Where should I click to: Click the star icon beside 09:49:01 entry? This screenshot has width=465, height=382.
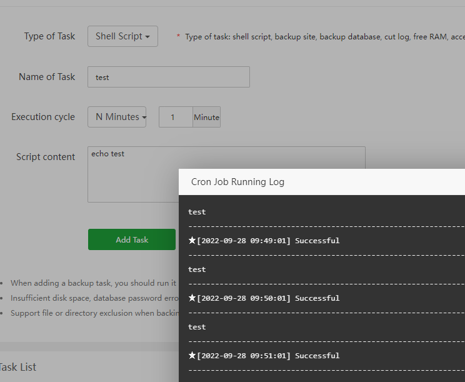tap(192, 241)
